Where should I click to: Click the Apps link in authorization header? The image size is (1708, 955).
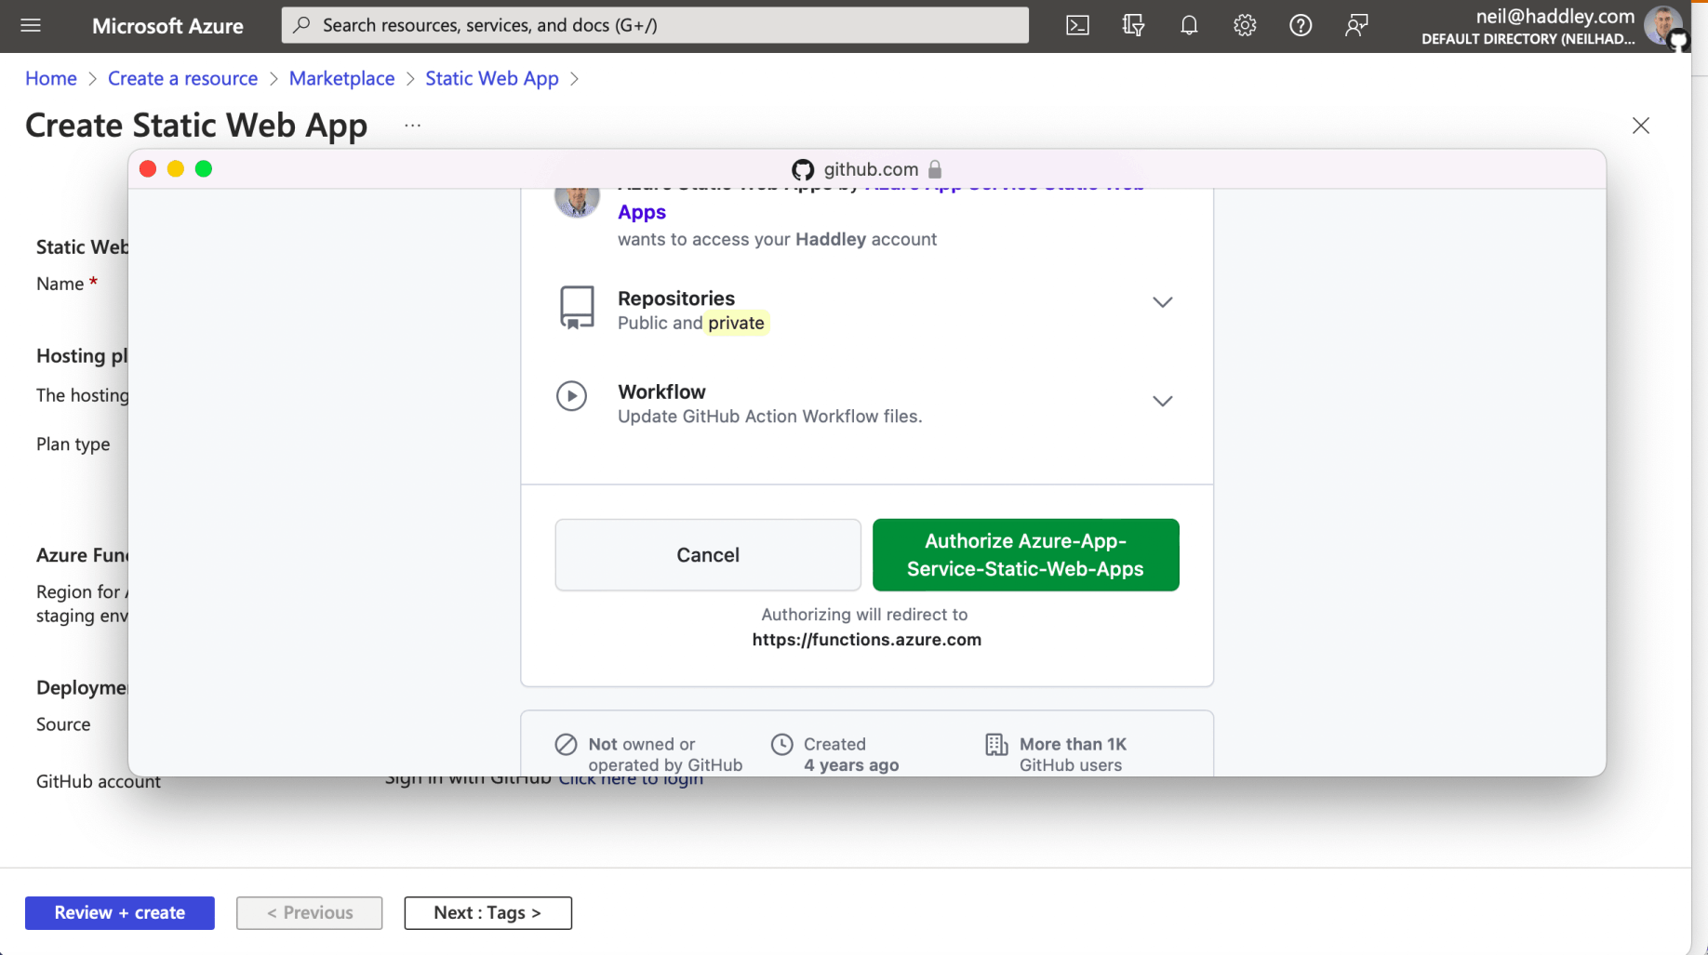click(642, 212)
